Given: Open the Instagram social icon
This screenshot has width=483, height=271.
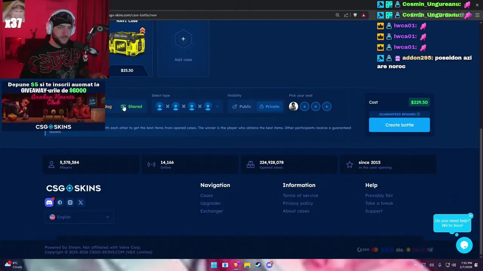Looking at the screenshot, I should coord(70,202).
